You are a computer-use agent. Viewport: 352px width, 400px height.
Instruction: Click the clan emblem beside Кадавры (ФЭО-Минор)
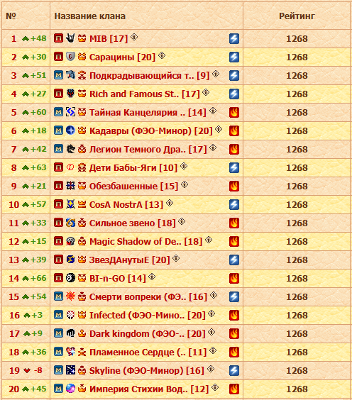tap(70, 130)
